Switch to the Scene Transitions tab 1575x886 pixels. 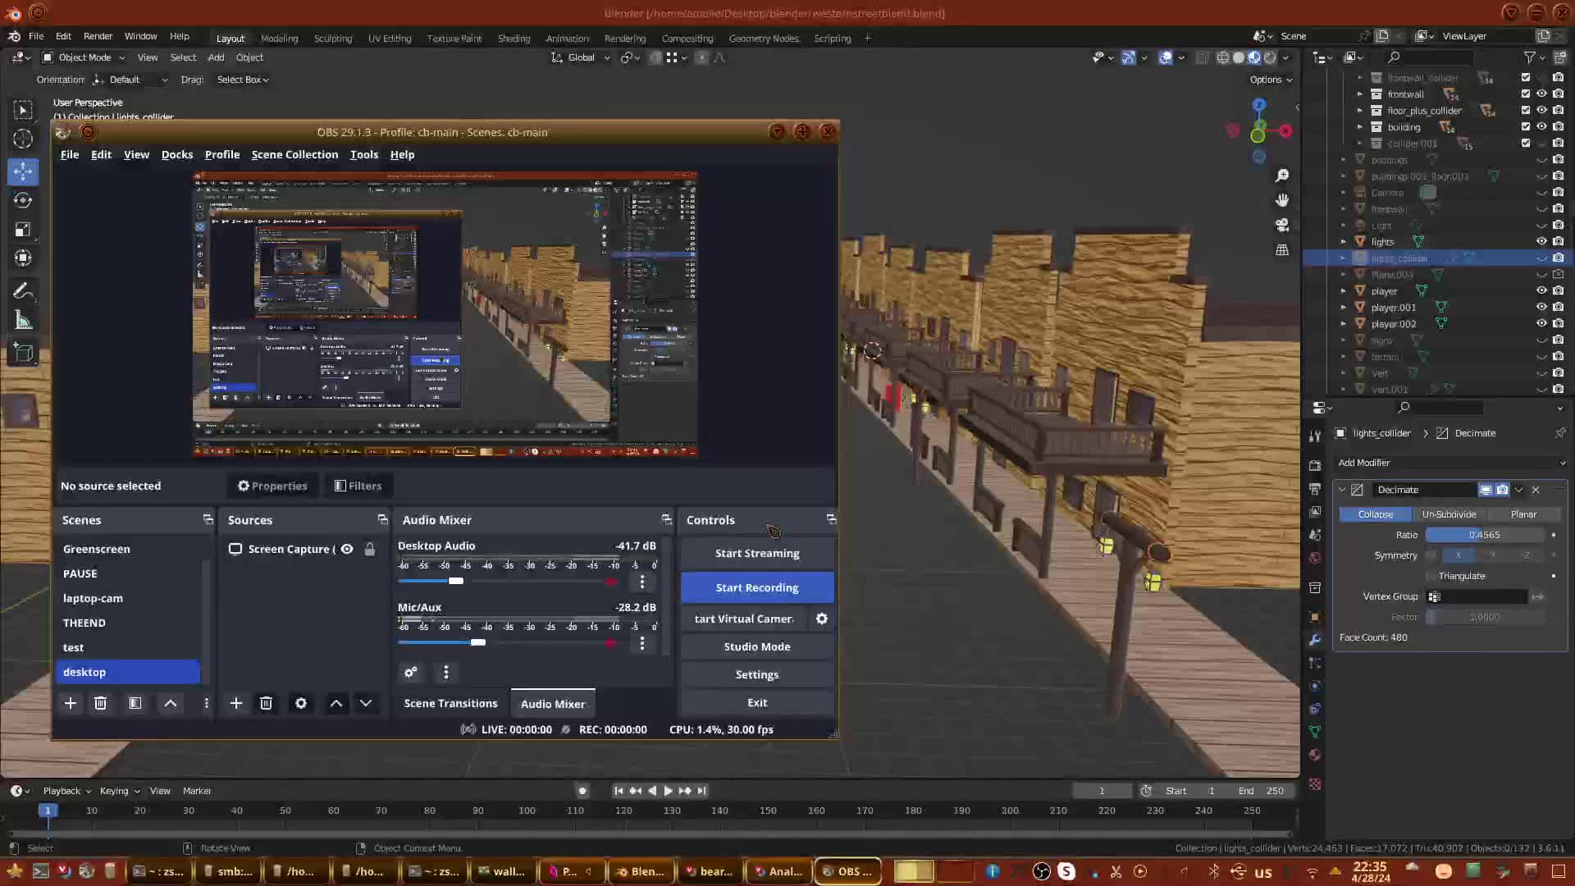click(450, 703)
